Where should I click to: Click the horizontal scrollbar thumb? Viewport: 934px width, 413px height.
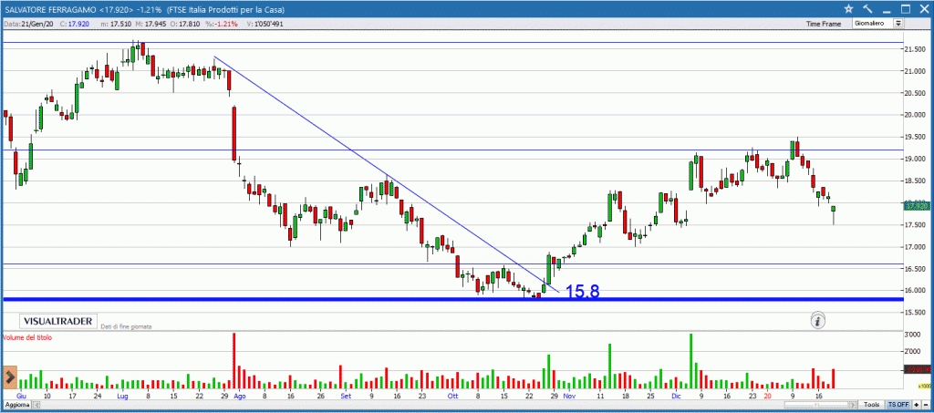pos(816,405)
